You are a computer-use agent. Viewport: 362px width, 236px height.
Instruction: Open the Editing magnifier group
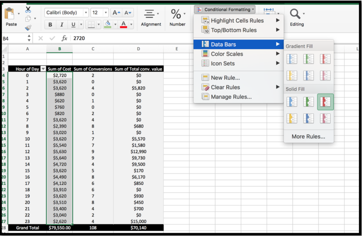pos(297,18)
